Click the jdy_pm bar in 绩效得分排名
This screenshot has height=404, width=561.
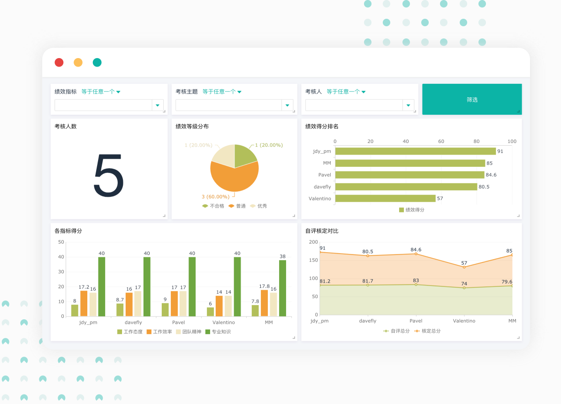[x=415, y=151]
